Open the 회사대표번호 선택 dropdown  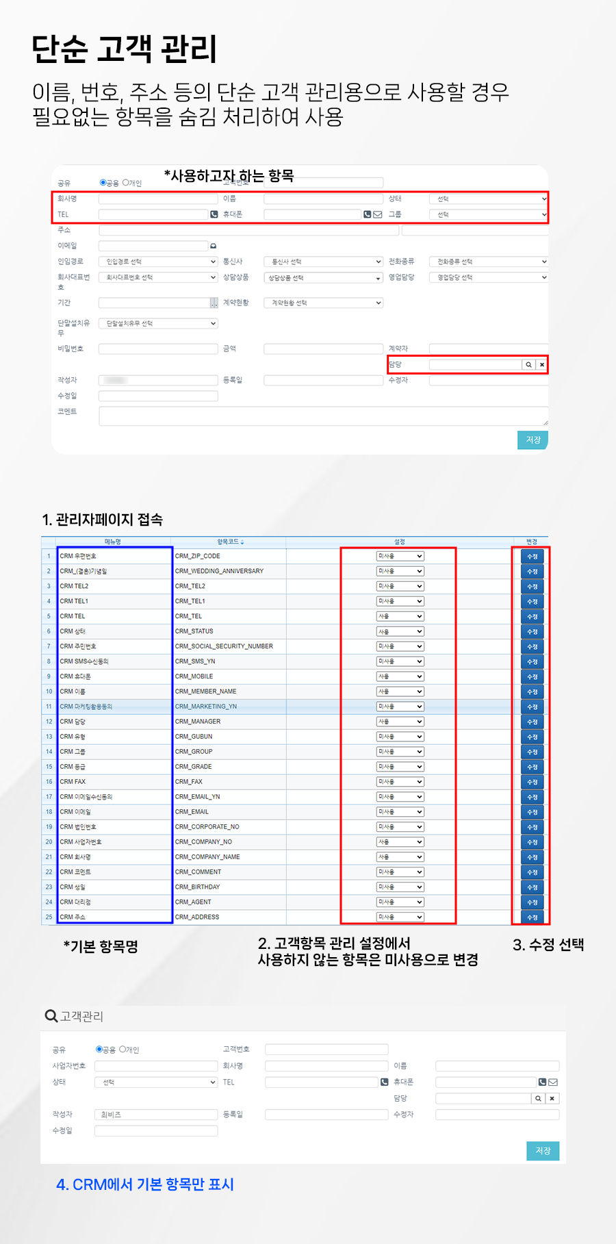point(158,277)
